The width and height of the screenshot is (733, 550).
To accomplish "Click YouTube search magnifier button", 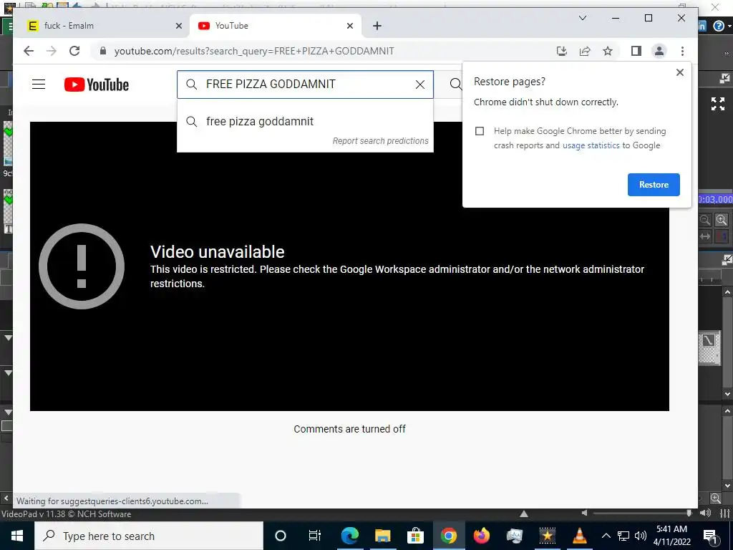I will (x=455, y=85).
